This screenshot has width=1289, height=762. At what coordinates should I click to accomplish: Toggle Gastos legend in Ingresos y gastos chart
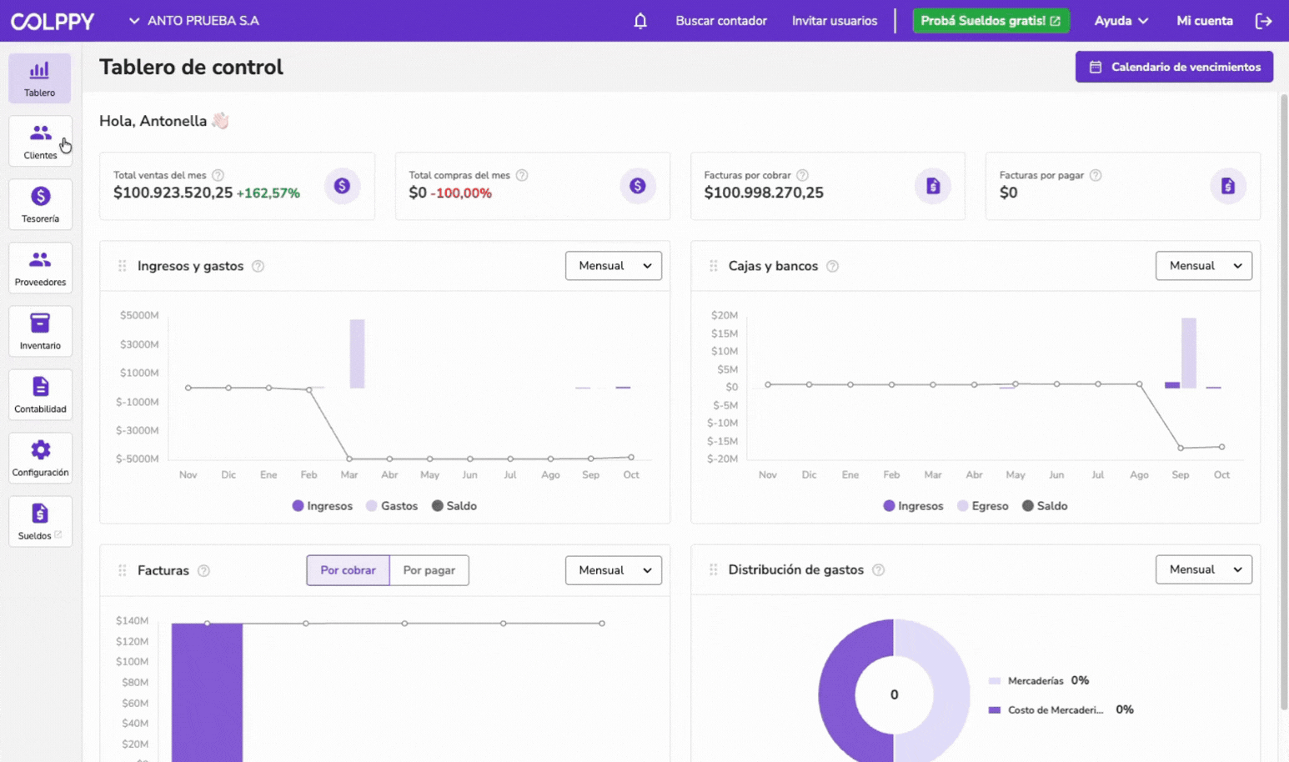tap(392, 506)
